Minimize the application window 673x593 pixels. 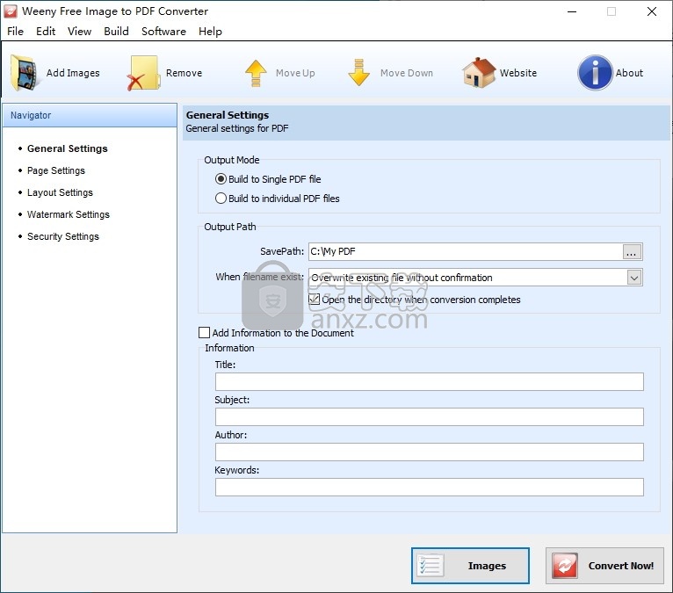click(572, 11)
